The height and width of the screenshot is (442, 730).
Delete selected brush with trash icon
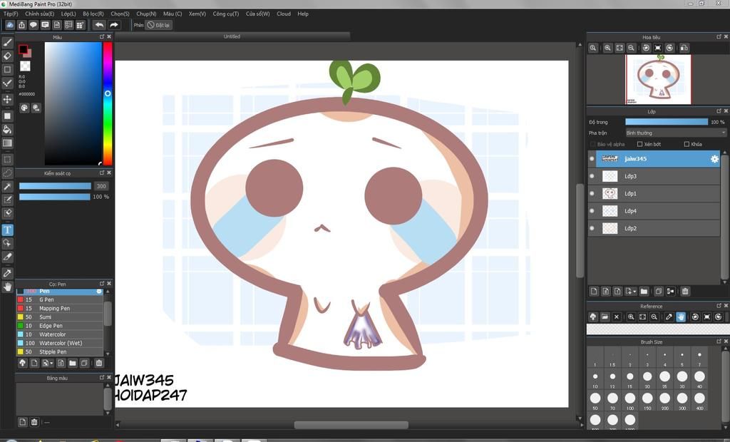point(98,363)
